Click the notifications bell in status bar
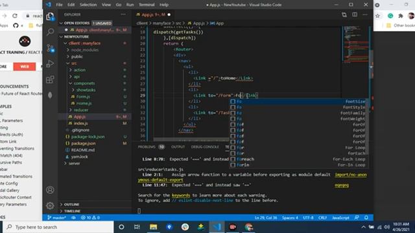Image resolution: width=415 pixels, height=233 pixels. (366, 217)
